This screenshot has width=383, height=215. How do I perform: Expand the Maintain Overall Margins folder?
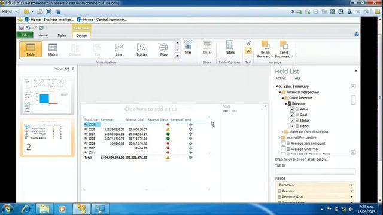tap(282, 132)
